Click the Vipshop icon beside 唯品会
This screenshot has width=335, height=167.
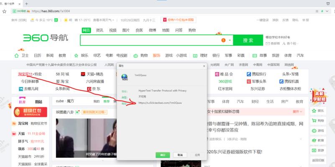(217, 74)
